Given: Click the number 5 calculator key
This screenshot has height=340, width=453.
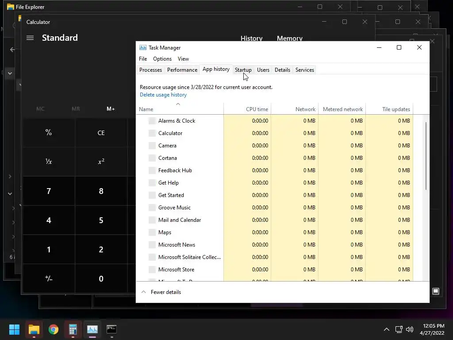Looking at the screenshot, I should 101,220.
